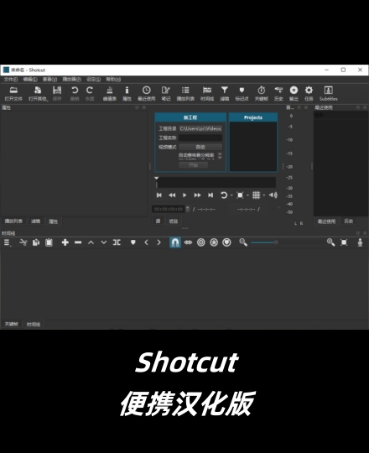This screenshot has width=369, height=453.
Task: Open the Help menu
Action: click(113, 79)
